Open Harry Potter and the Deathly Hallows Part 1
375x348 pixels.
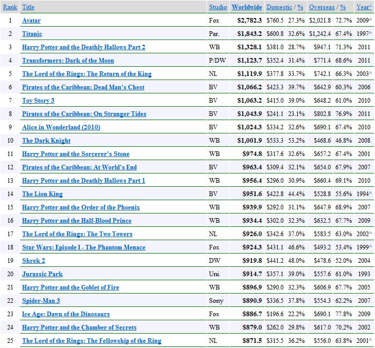pos(84,181)
